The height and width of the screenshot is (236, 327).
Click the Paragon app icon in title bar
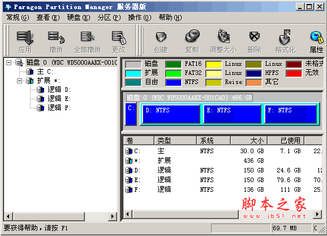(x=8, y=7)
